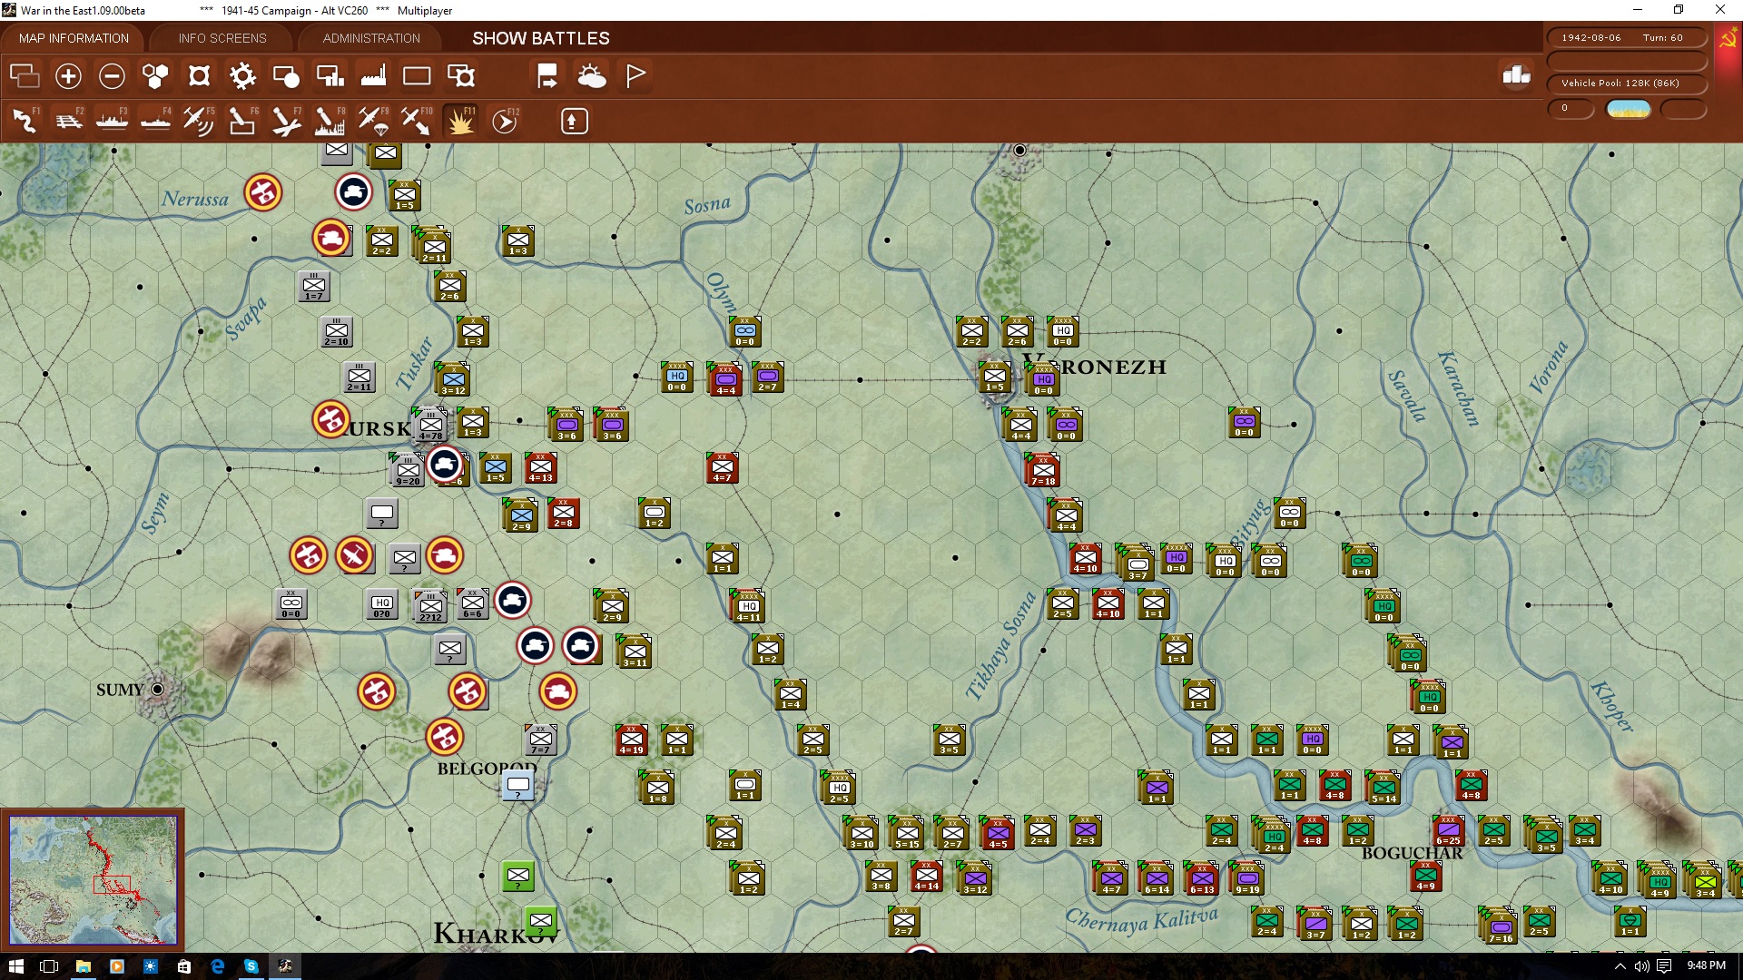Click the minimap overview thumbnail
This screenshot has height=980, width=1743.
[x=93, y=880]
